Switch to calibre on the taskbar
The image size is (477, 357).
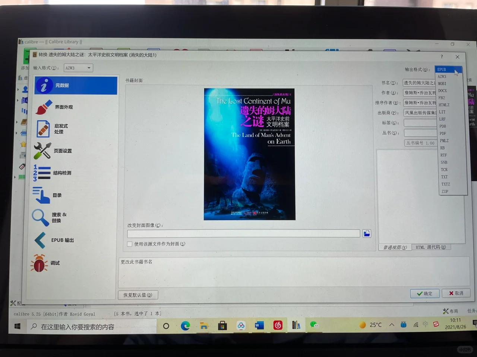[x=296, y=325]
